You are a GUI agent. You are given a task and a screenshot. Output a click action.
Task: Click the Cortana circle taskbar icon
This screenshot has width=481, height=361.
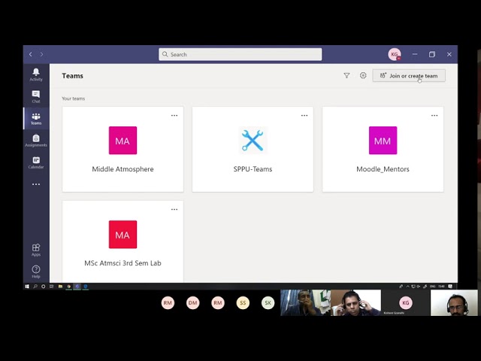click(44, 287)
